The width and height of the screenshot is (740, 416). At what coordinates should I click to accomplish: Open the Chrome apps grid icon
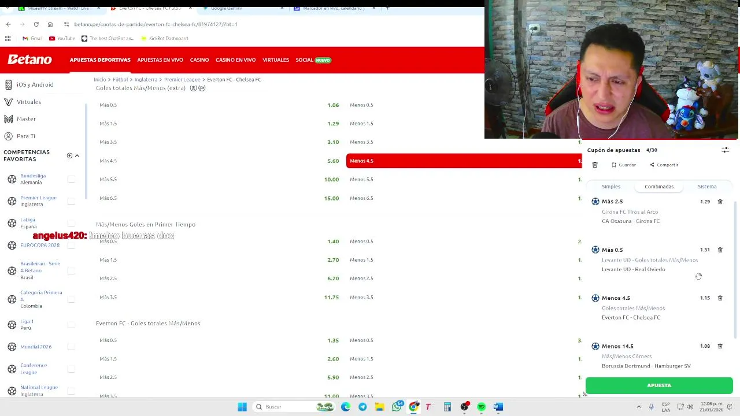8,38
